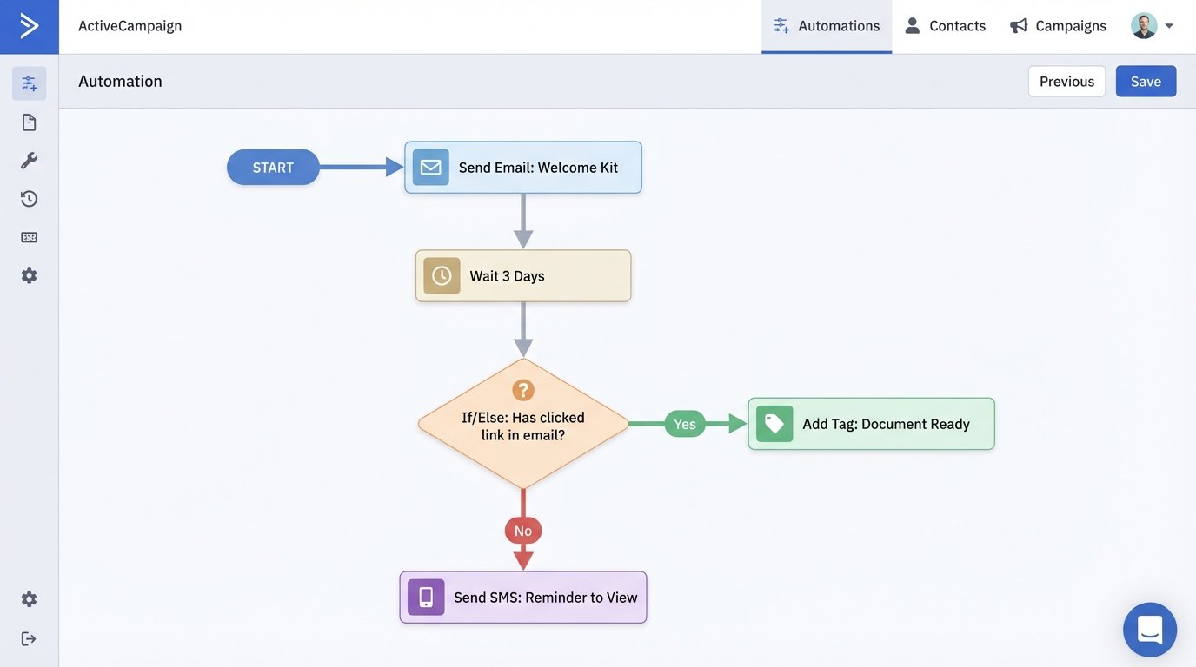Log out using the exit icon
The image size is (1196, 667).
click(x=29, y=637)
